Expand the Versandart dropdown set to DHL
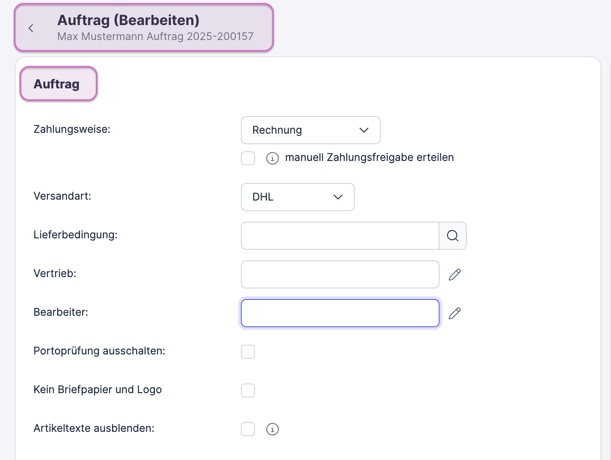 298,197
